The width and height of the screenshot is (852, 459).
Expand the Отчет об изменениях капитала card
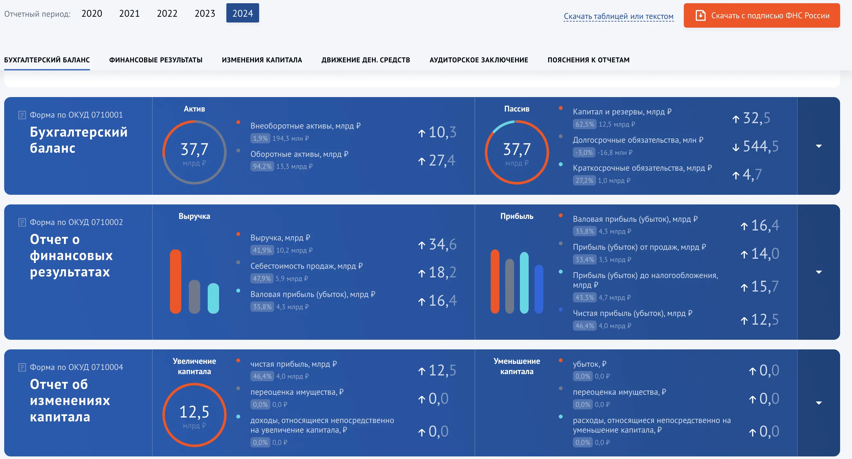[819, 403]
